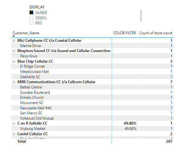Click the Cantel Cellular CC name
The height and width of the screenshot is (157, 186).
click(32, 134)
